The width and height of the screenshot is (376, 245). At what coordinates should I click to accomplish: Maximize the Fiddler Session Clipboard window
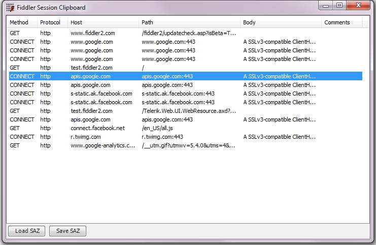[339, 6]
